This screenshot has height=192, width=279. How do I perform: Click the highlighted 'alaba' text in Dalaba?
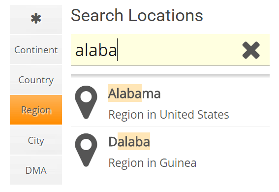[x=134, y=141]
